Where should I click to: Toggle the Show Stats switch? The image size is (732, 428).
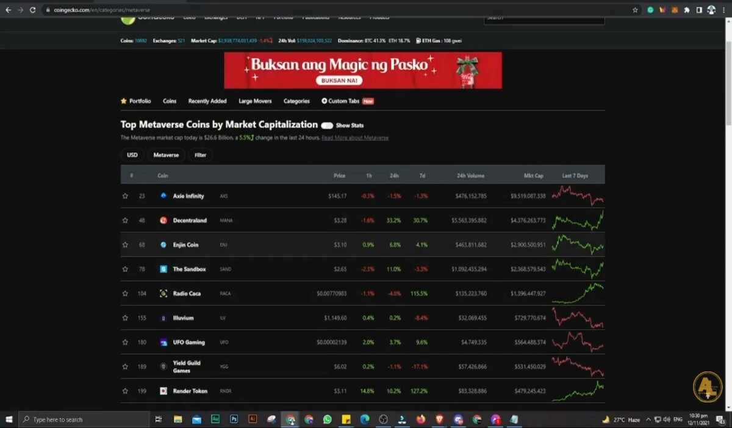tap(328, 125)
